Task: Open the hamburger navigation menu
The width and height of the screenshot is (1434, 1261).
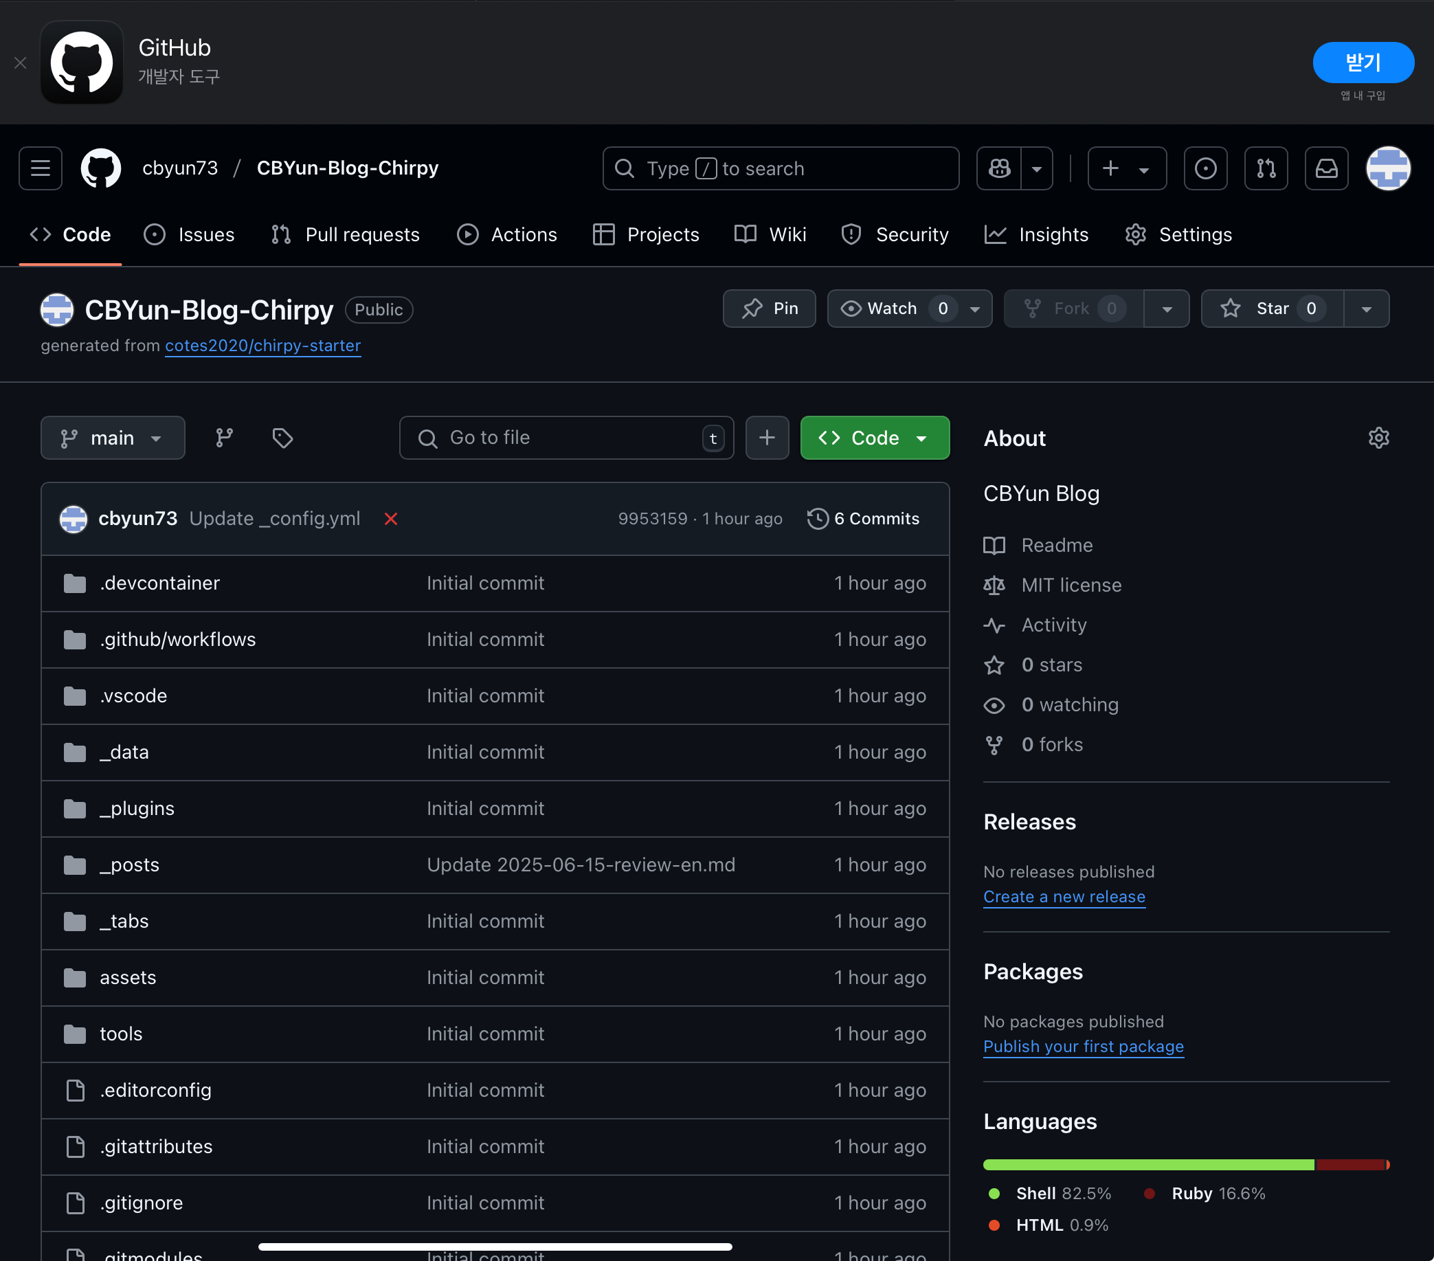Action: point(40,168)
